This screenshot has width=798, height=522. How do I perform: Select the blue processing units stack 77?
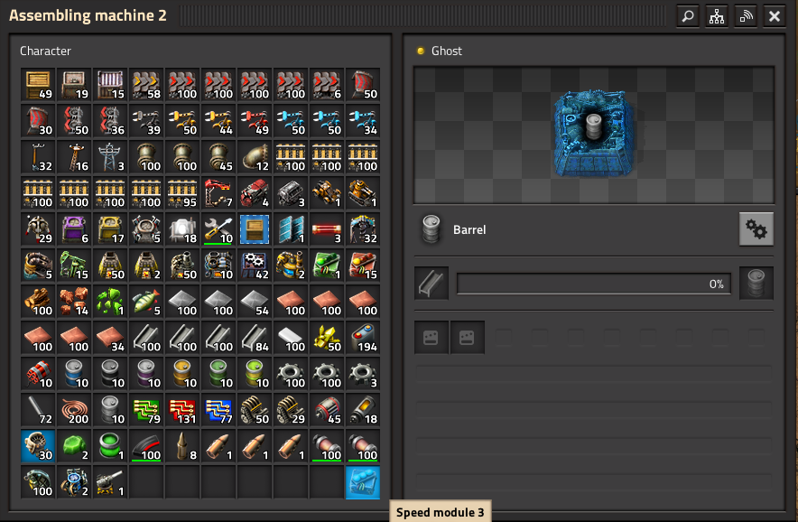[x=218, y=410]
